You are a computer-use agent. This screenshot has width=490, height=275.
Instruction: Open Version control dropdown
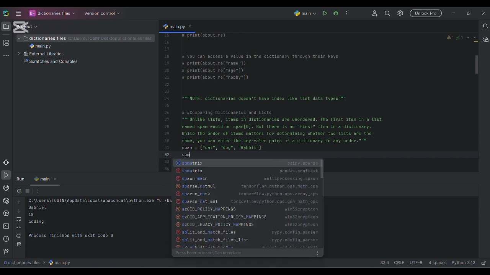click(x=102, y=13)
